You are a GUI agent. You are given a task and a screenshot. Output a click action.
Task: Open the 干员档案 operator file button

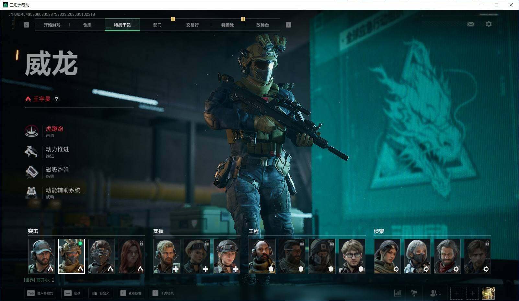click(163, 293)
